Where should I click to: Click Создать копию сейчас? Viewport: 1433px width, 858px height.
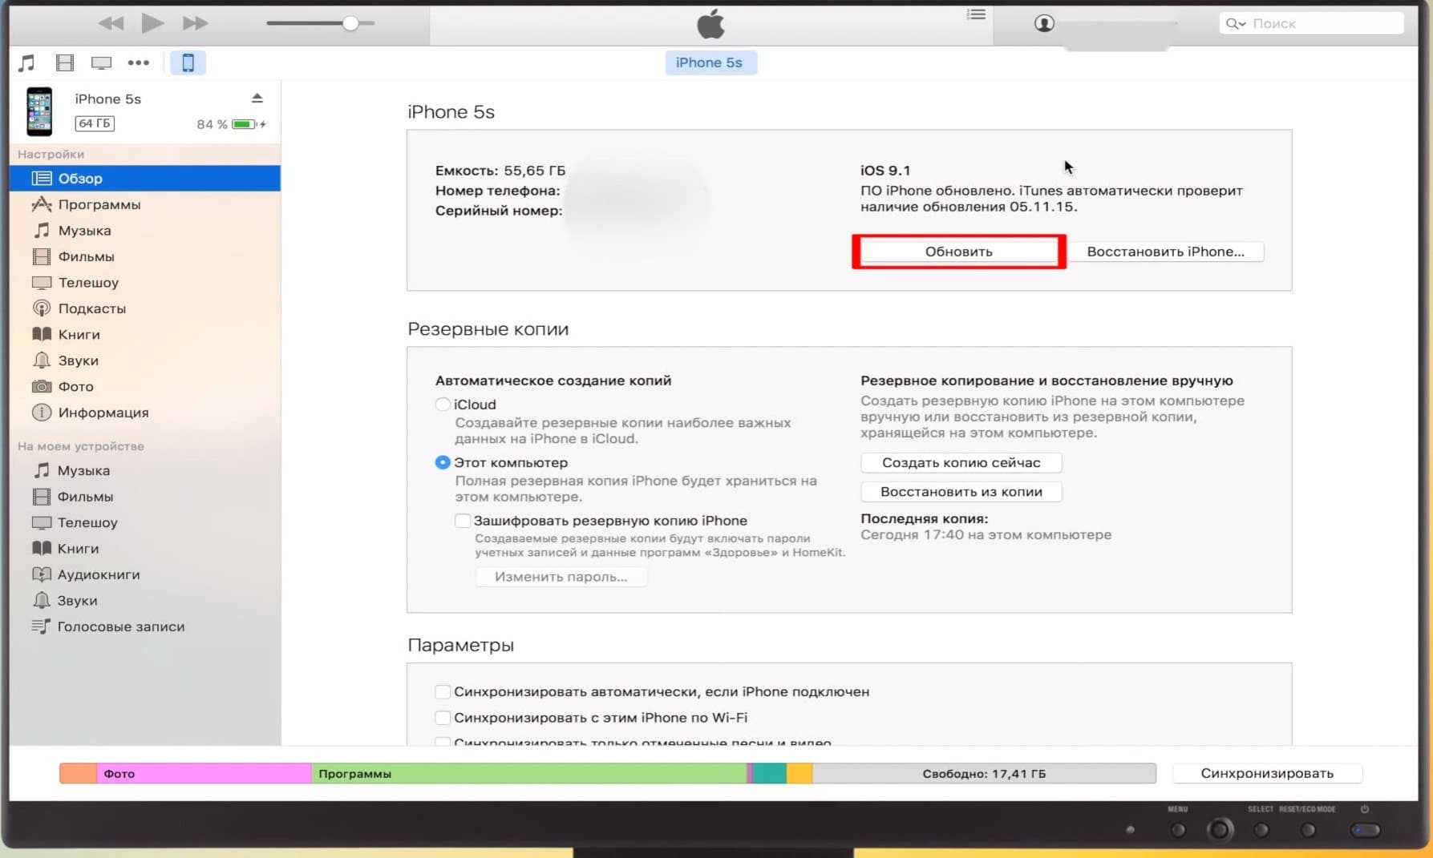(961, 462)
